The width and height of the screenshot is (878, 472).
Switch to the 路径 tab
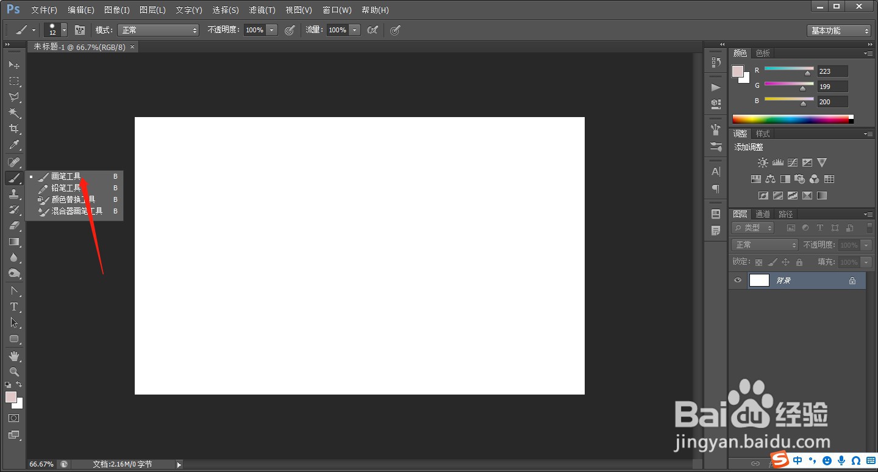click(x=786, y=214)
